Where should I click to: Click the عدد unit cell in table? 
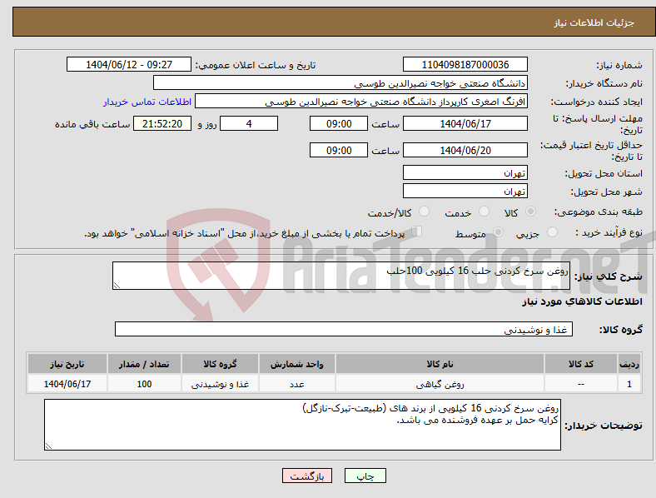pos(296,384)
